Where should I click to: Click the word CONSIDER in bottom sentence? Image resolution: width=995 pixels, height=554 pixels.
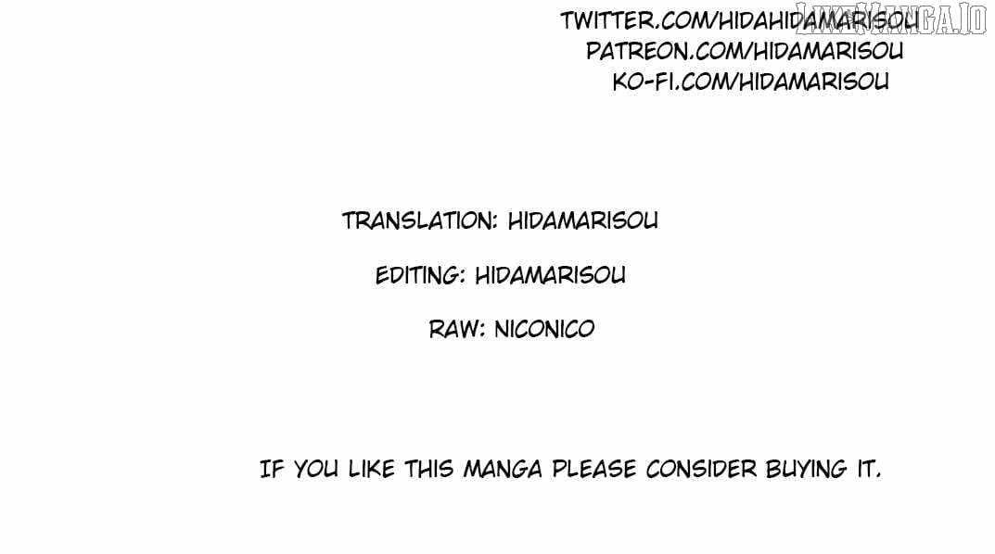[x=701, y=470]
